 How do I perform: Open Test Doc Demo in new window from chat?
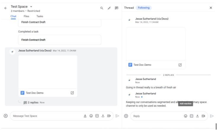[x=72, y=93]
